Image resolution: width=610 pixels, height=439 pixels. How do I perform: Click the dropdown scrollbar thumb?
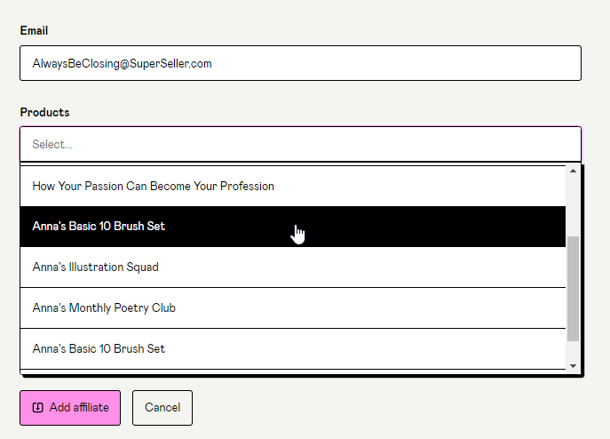573,289
